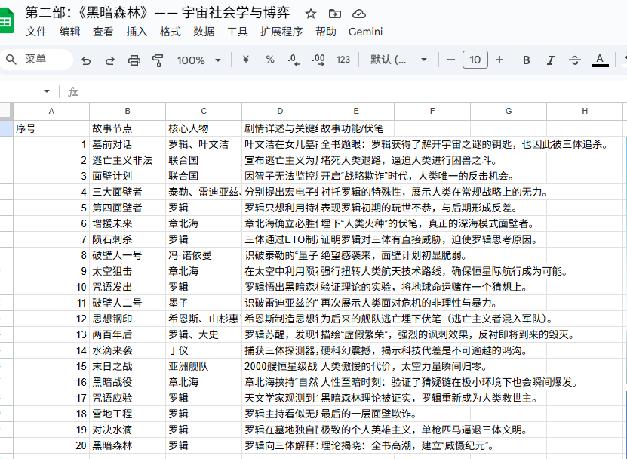Apply percent format
This screenshot has height=459, width=627.
(269, 60)
